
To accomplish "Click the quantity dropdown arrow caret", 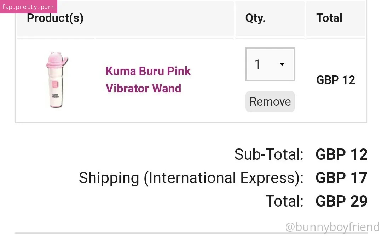I will click(x=282, y=64).
